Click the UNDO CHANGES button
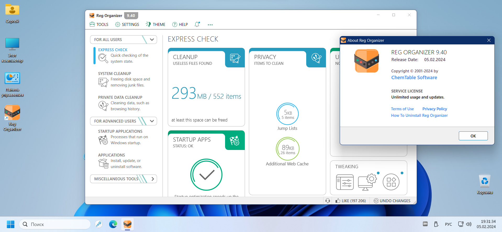Viewport: 502px width, 232px height. (392, 201)
